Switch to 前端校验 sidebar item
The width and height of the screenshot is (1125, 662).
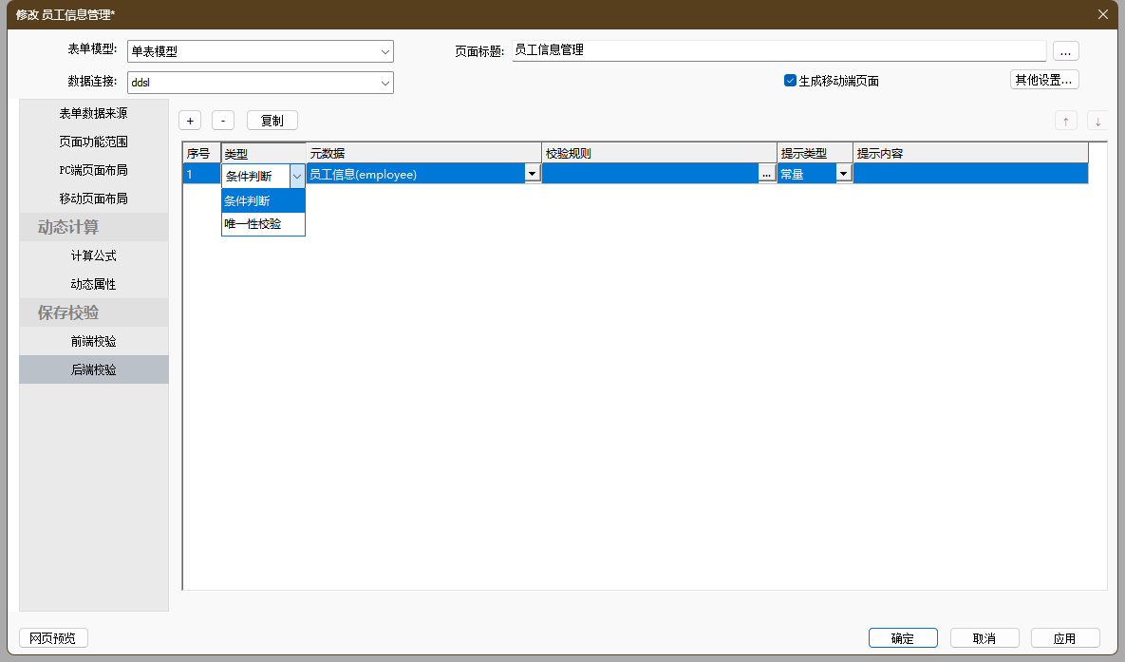click(94, 341)
